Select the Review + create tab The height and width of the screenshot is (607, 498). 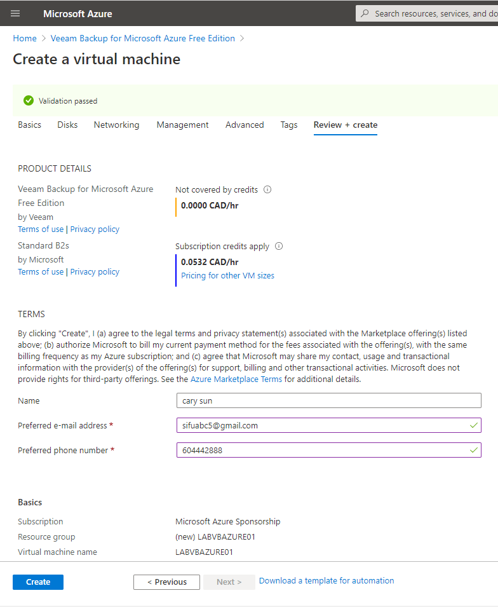(x=346, y=125)
